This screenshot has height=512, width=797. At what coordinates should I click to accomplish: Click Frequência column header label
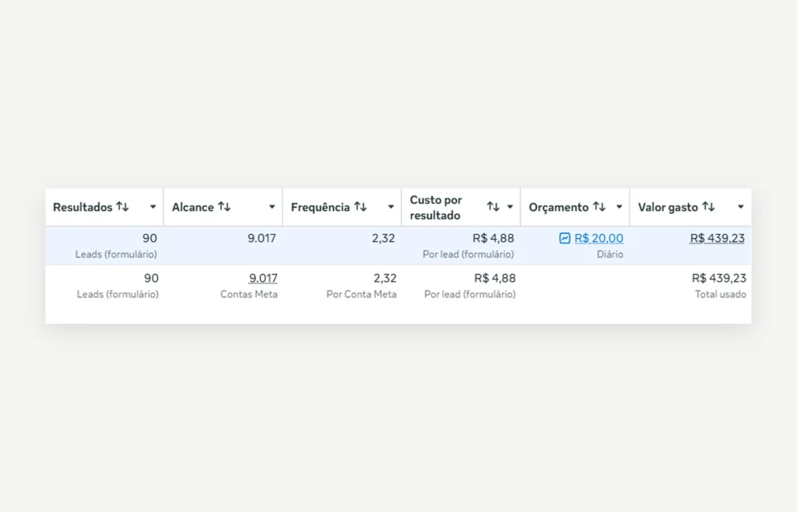pyautogui.click(x=320, y=207)
